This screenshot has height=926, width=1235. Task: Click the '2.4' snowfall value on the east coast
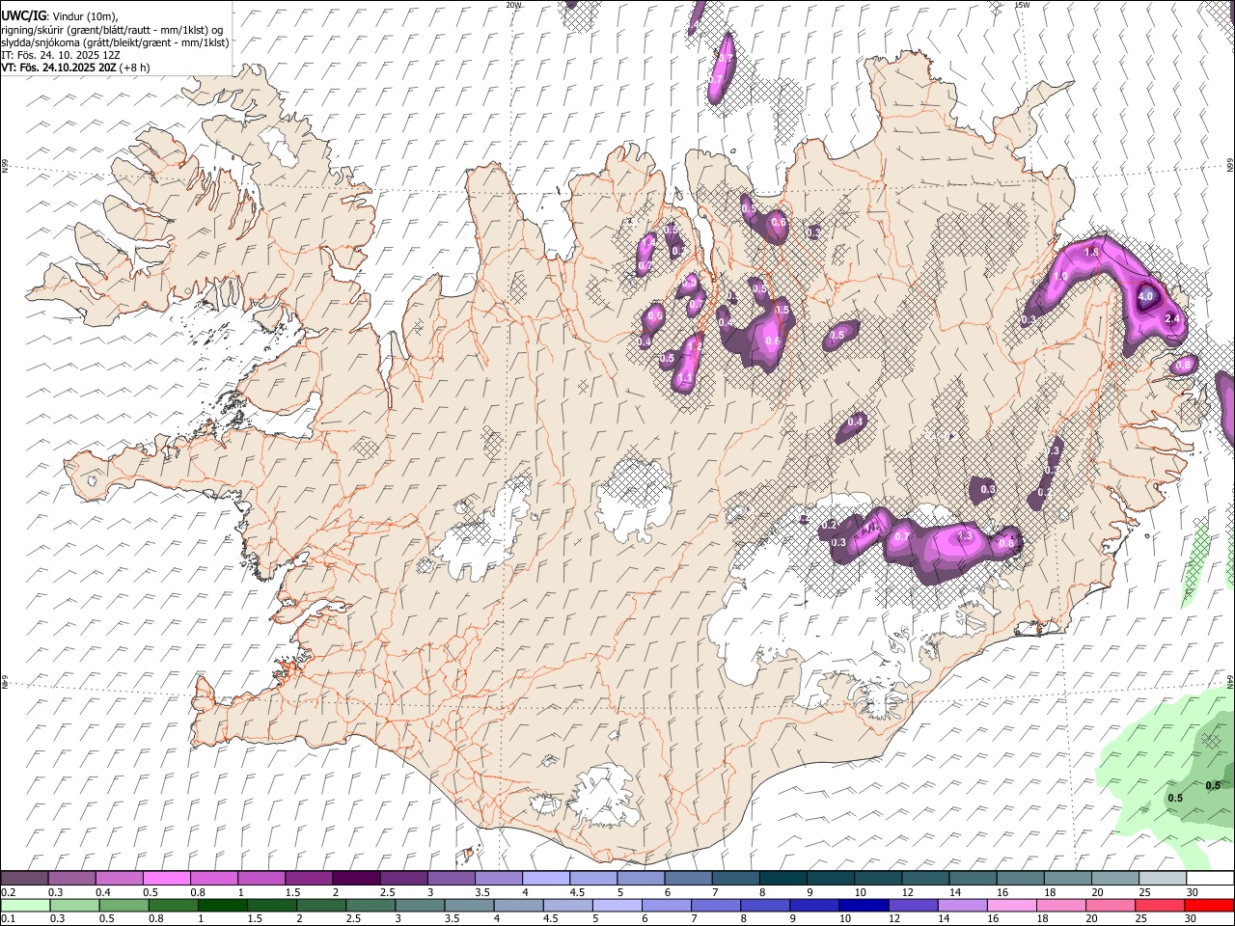point(1173,318)
